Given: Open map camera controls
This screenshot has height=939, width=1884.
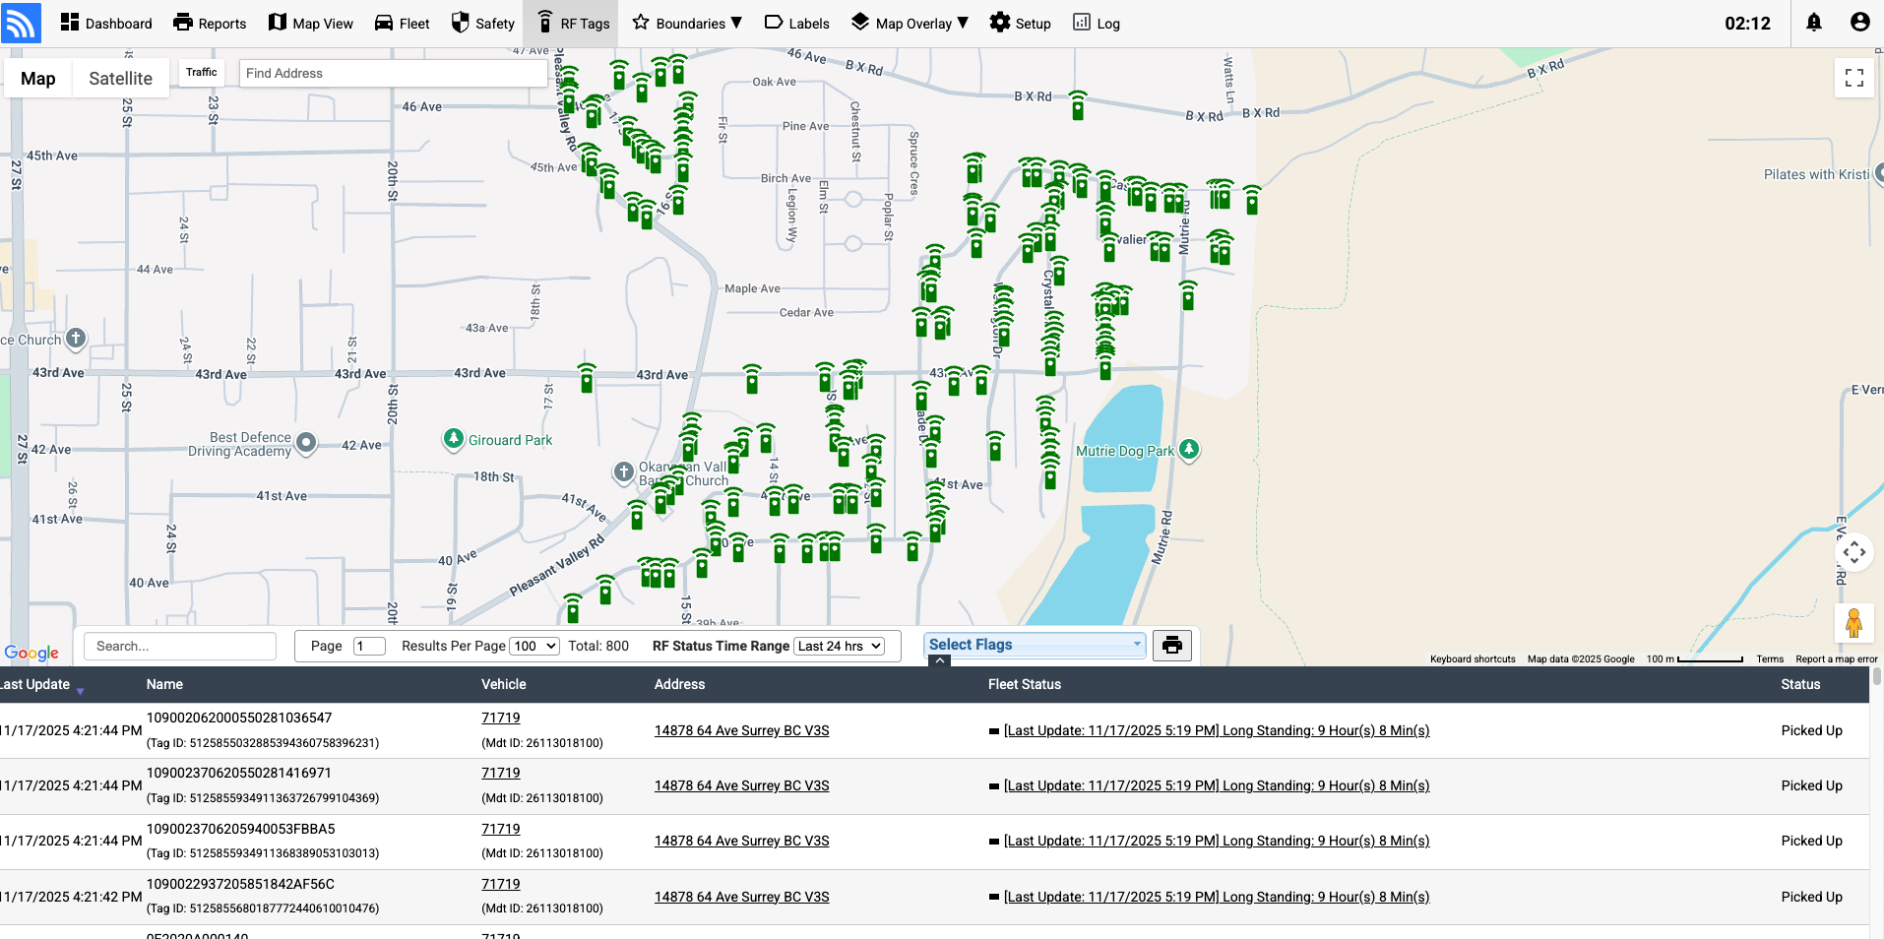Looking at the screenshot, I should coord(1854,553).
